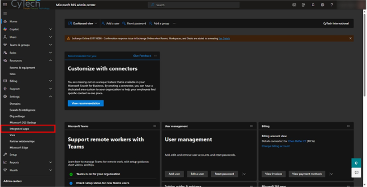
Task: Open Microsoft Teams card more options
Action: coord(155,126)
